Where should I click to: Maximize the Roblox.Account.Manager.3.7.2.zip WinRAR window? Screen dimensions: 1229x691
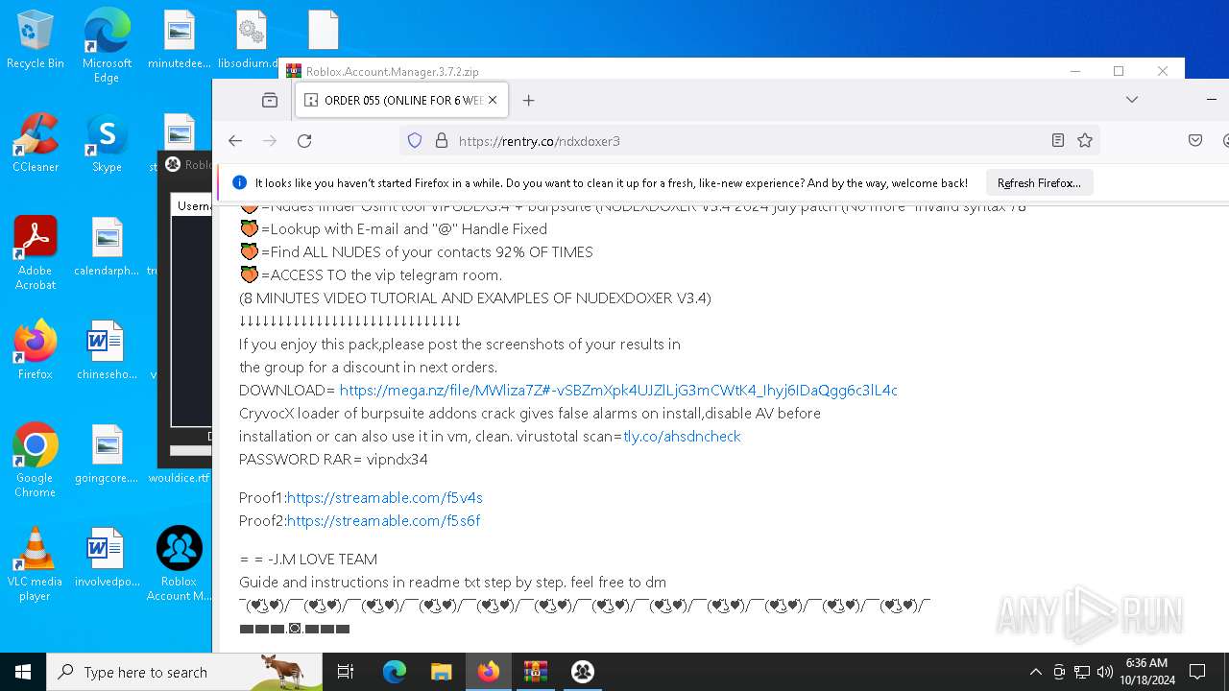(x=1119, y=71)
